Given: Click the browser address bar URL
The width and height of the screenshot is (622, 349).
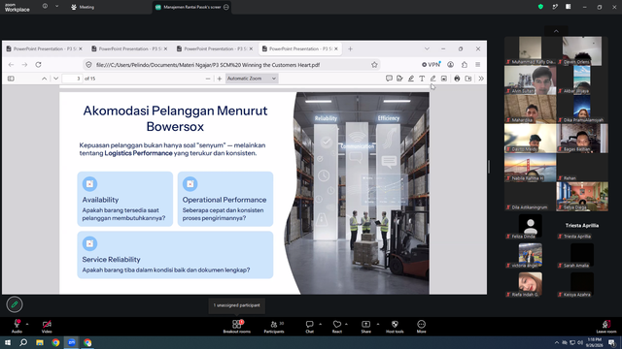Looking at the screenshot, I should [208, 65].
